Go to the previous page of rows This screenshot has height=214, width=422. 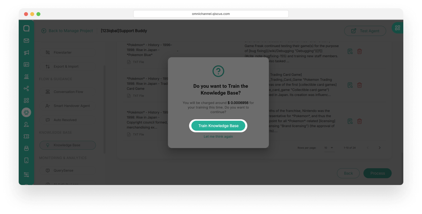[x=368, y=148]
